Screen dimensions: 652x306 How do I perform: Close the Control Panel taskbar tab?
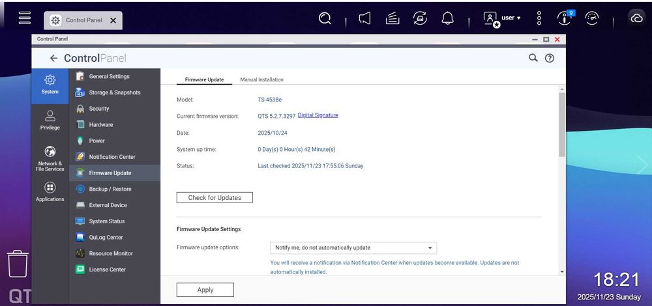113,20
